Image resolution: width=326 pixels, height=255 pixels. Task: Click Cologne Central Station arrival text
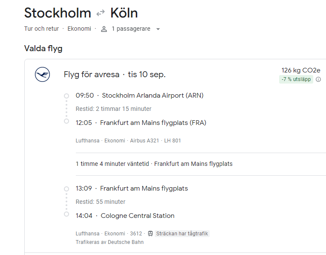pyautogui.click(x=138, y=216)
